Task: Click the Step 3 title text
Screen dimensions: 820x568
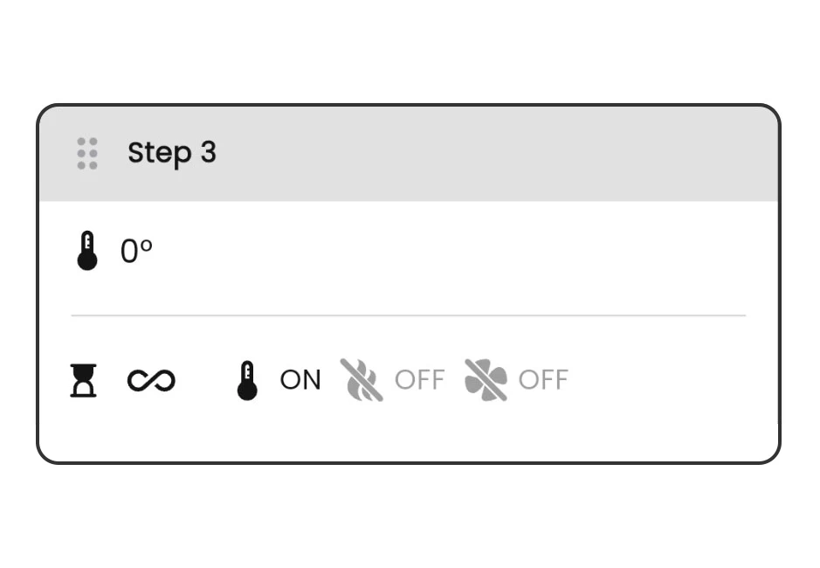Action: 172,154
